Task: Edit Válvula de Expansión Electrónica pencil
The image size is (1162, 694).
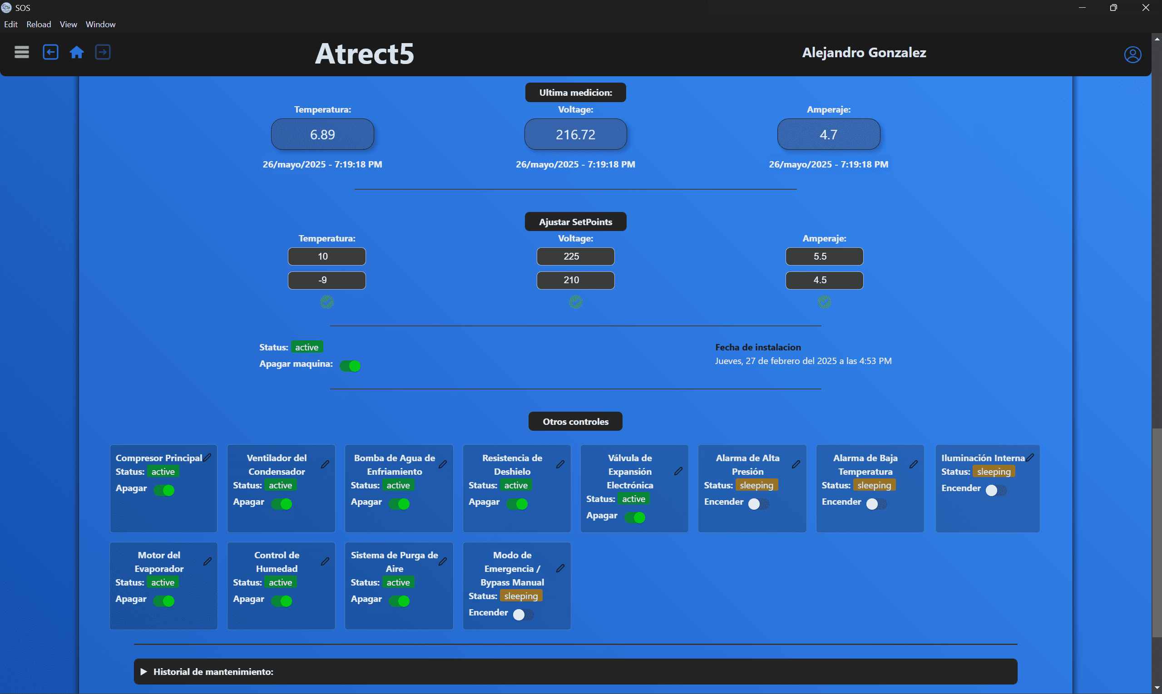Action: [x=678, y=472]
